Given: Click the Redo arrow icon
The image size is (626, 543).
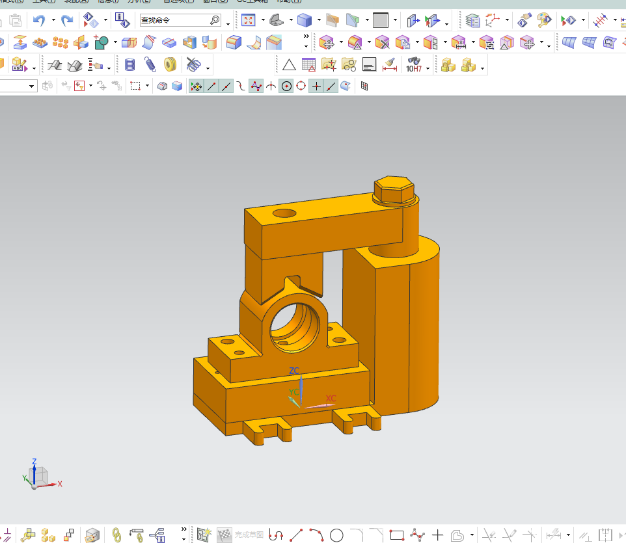Looking at the screenshot, I should pyautogui.click(x=67, y=20).
